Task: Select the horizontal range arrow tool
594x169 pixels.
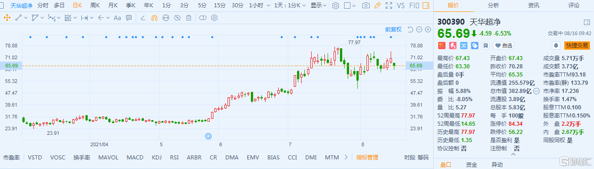Action: (84, 18)
